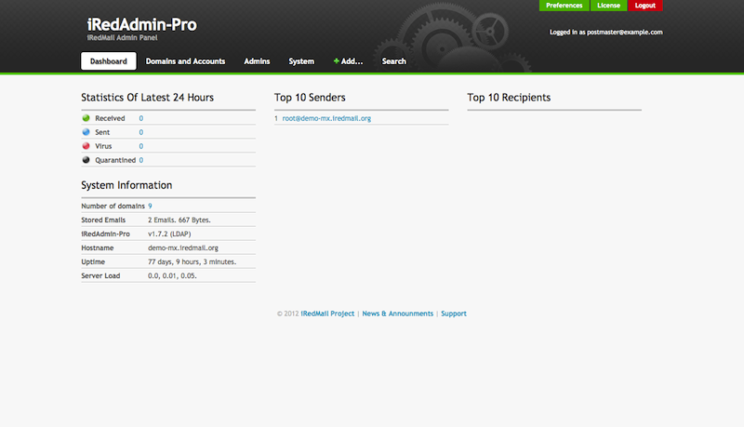Screen dimensions: 744x427
Task: Click the hostname value 'demo-mx.iredmail.org'
Action: [183, 247]
